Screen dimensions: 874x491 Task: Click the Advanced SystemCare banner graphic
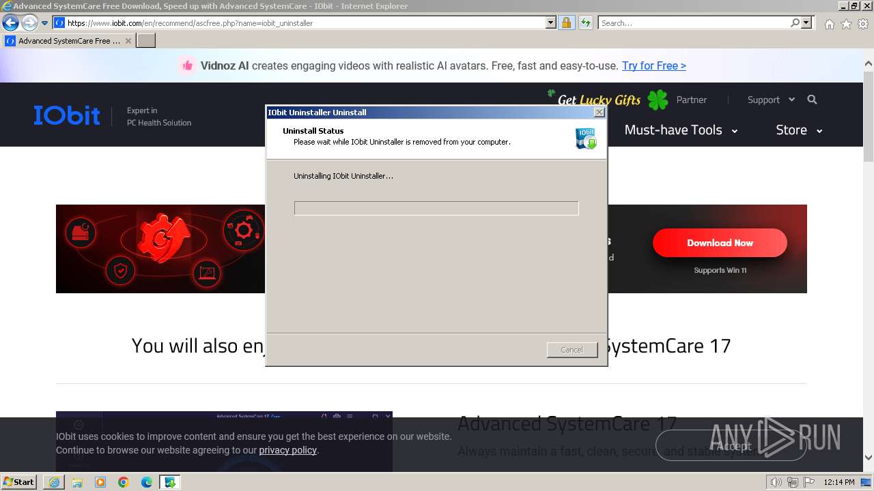160,249
